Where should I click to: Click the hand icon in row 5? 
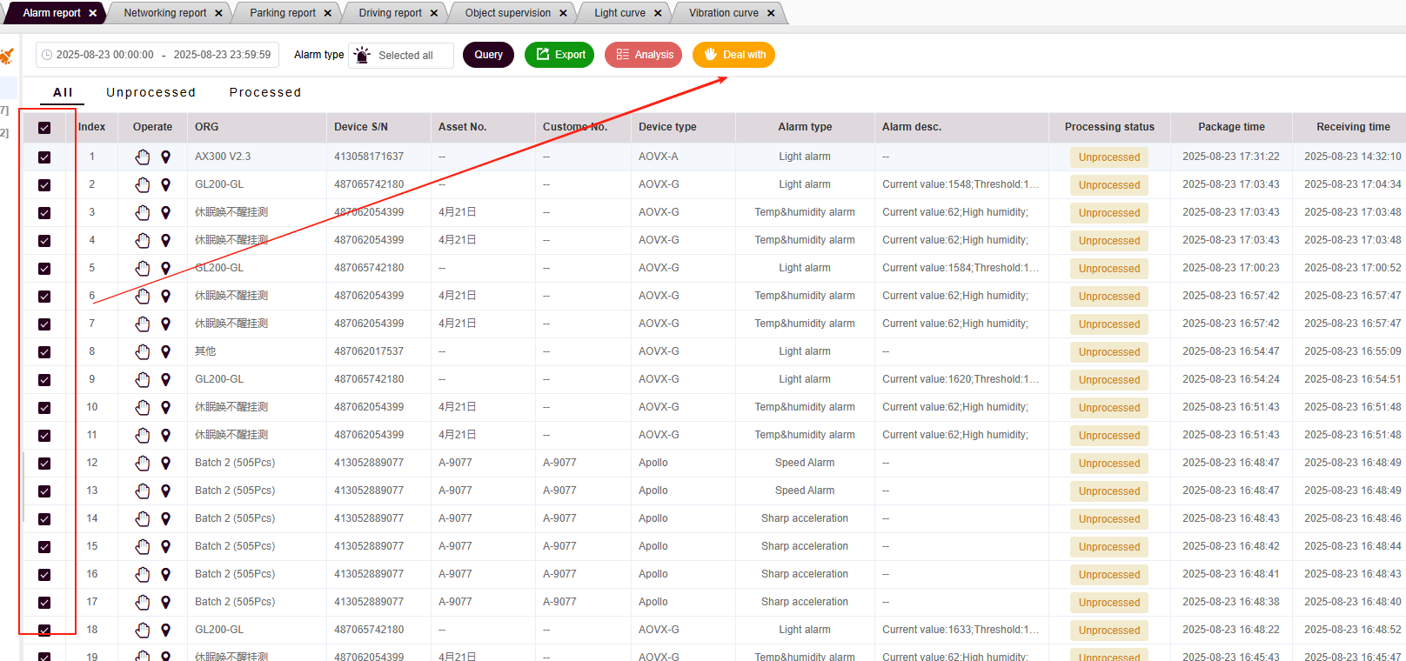143,269
